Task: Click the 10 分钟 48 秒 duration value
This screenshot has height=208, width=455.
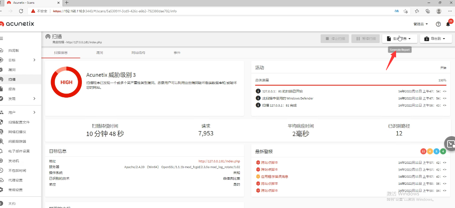Action: point(105,134)
